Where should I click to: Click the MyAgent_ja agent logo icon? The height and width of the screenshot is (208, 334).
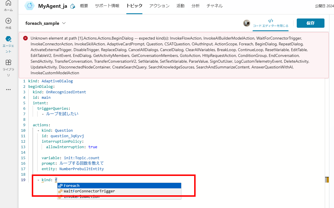pos(29,6)
